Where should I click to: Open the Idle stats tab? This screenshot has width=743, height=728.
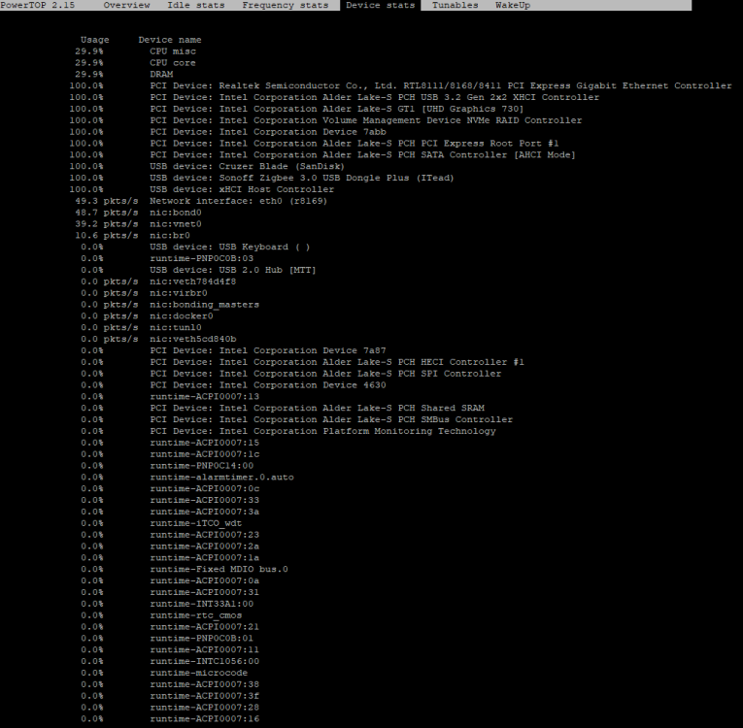195,5
